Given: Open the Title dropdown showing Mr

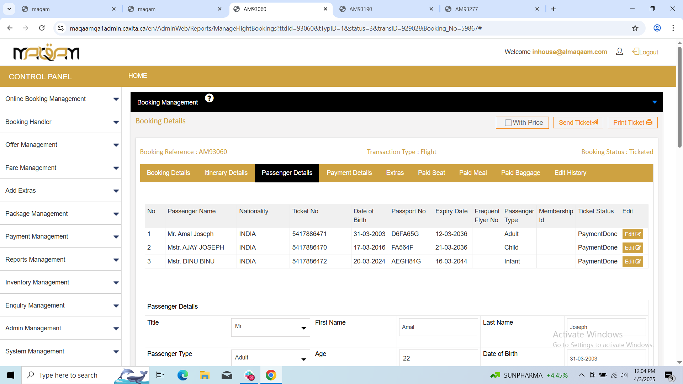Looking at the screenshot, I should [270, 327].
